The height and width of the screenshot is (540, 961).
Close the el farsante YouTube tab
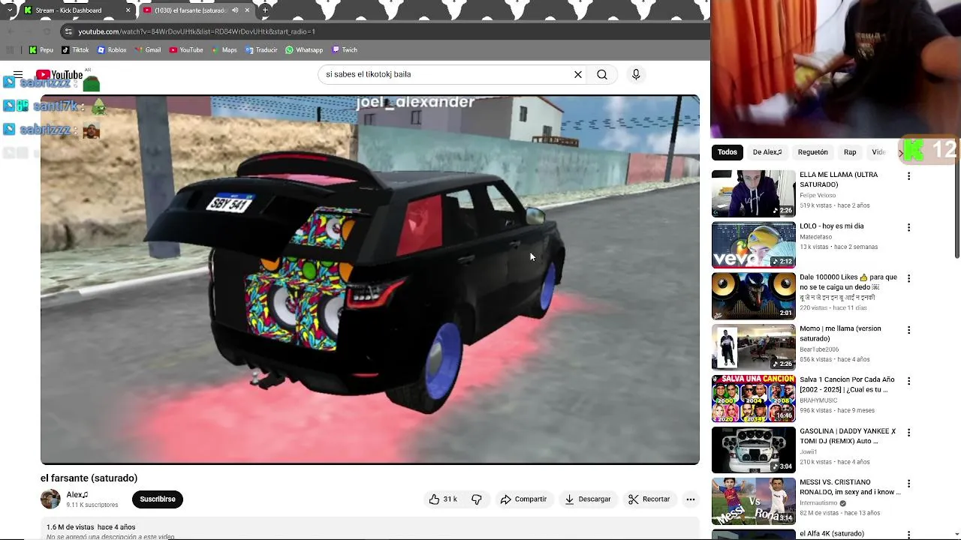click(247, 10)
